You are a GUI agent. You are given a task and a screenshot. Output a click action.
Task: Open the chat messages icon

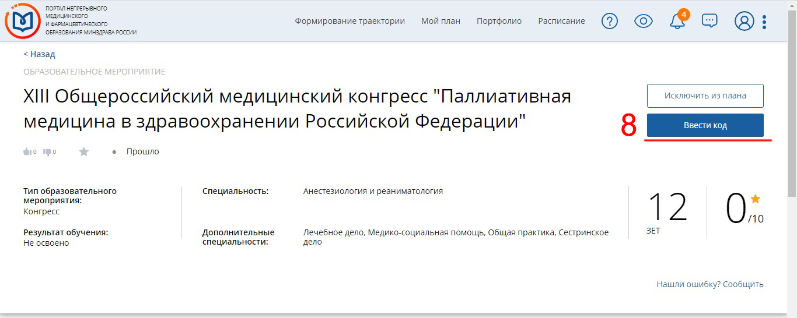[709, 21]
